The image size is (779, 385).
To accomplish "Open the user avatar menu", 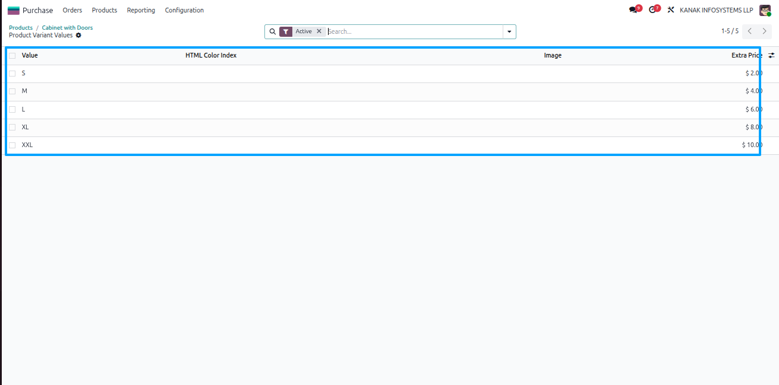I will coord(765,10).
